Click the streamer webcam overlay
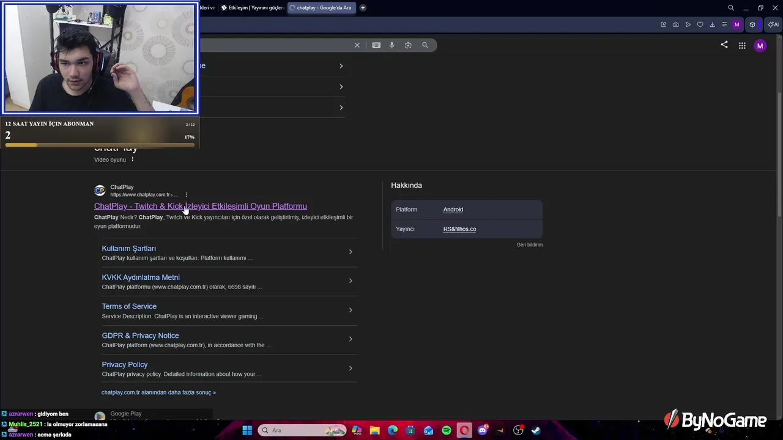 100,59
